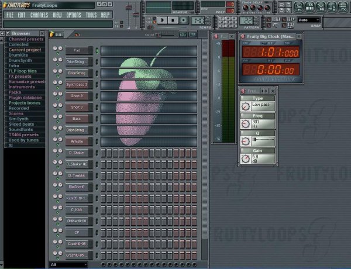Open the Help menu
The height and width of the screenshot is (269, 351).
click(x=105, y=15)
